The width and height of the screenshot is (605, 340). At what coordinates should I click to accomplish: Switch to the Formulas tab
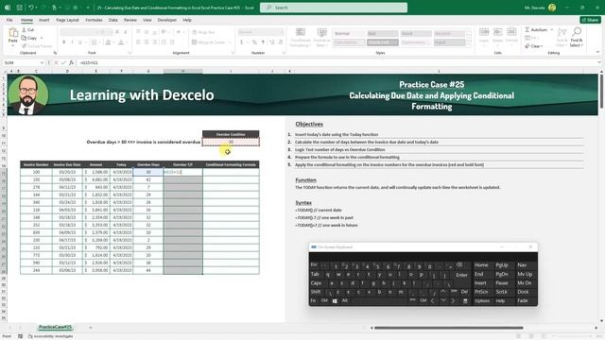point(94,20)
